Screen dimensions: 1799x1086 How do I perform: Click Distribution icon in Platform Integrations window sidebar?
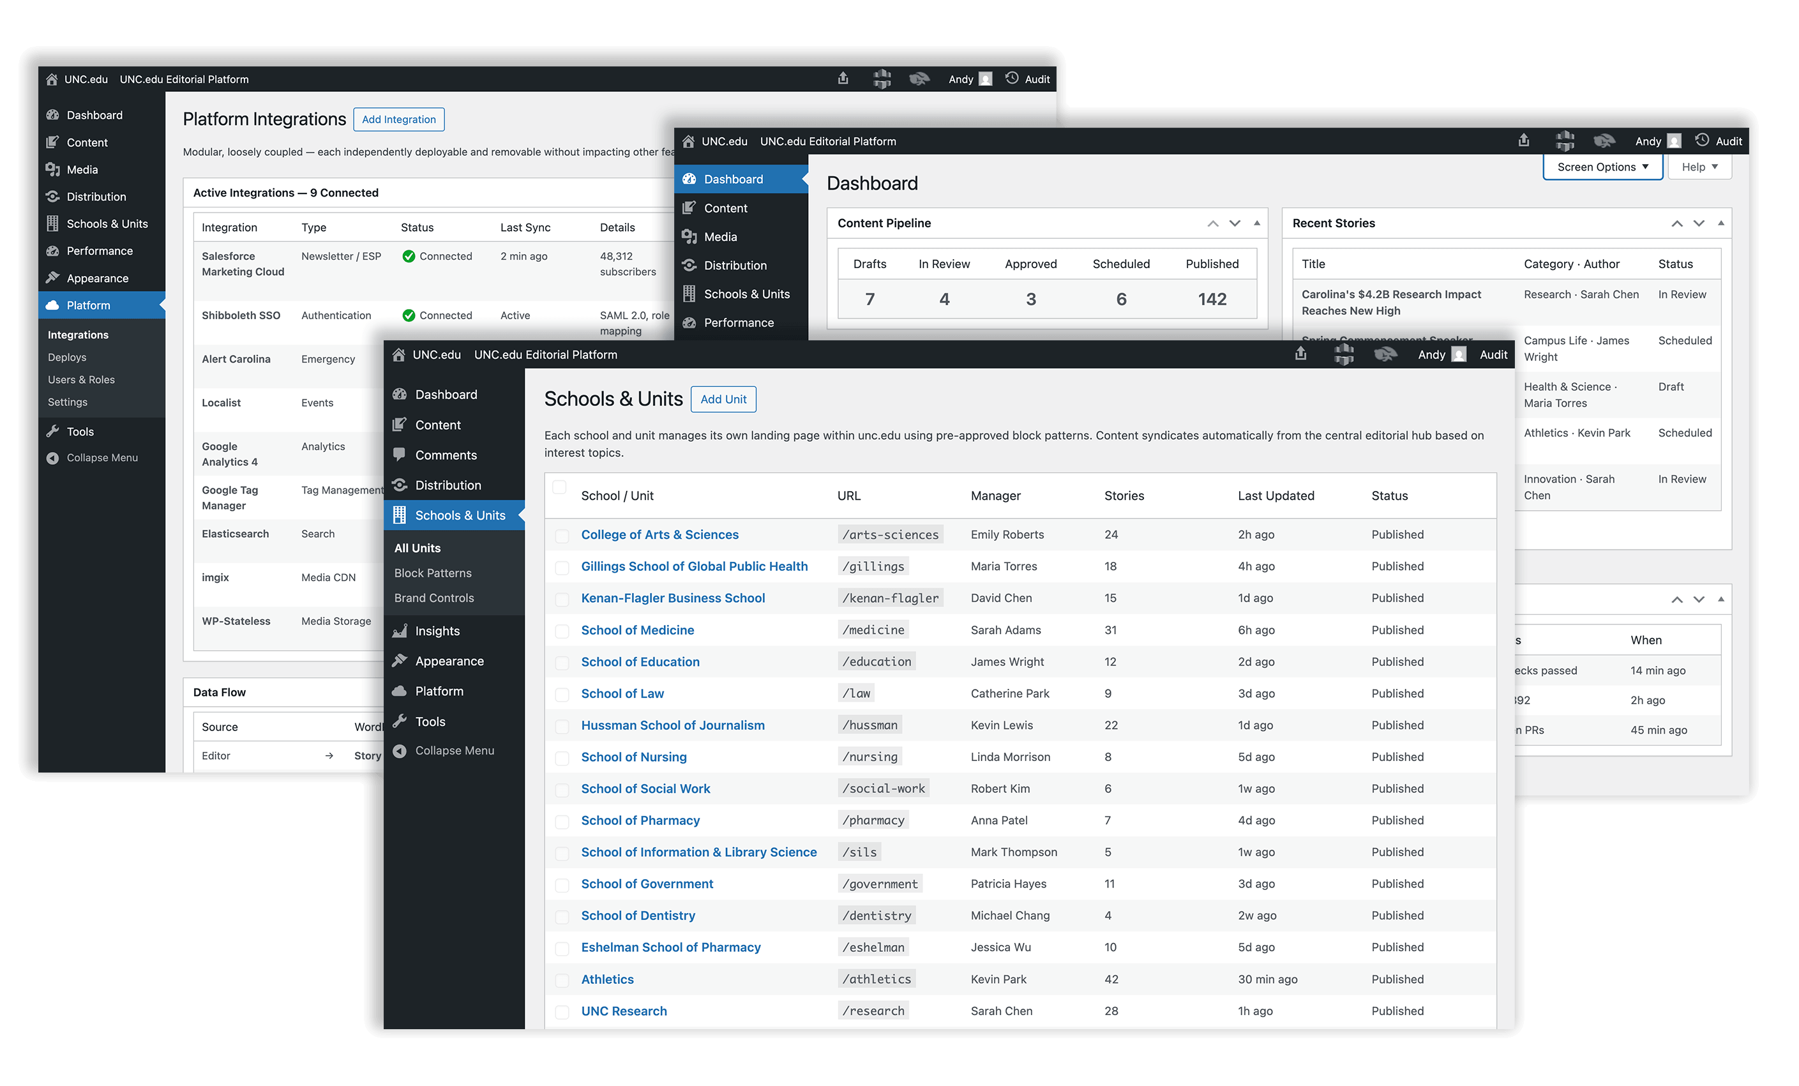(x=52, y=197)
